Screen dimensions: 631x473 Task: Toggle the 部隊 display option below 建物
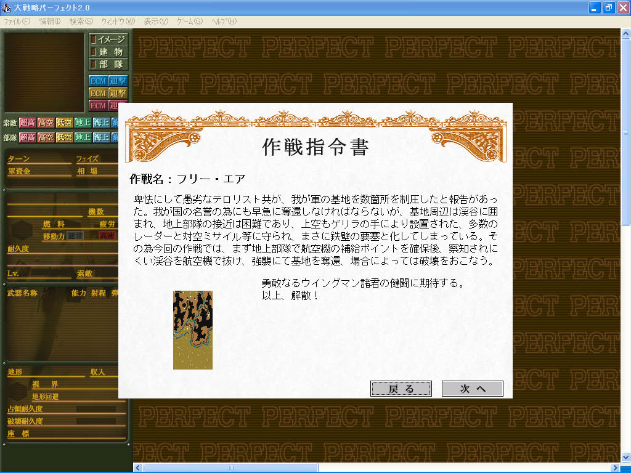click(x=108, y=64)
